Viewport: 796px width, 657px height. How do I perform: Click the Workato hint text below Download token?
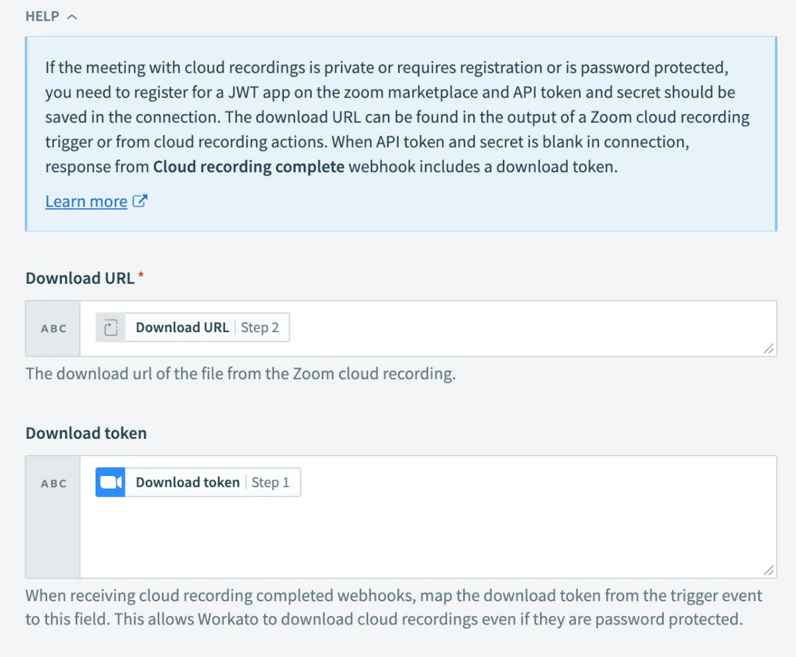click(394, 608)
